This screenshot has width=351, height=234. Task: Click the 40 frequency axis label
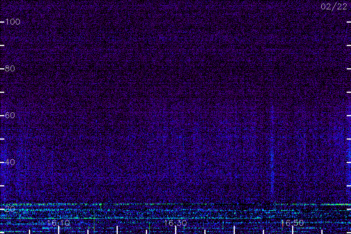10,162
